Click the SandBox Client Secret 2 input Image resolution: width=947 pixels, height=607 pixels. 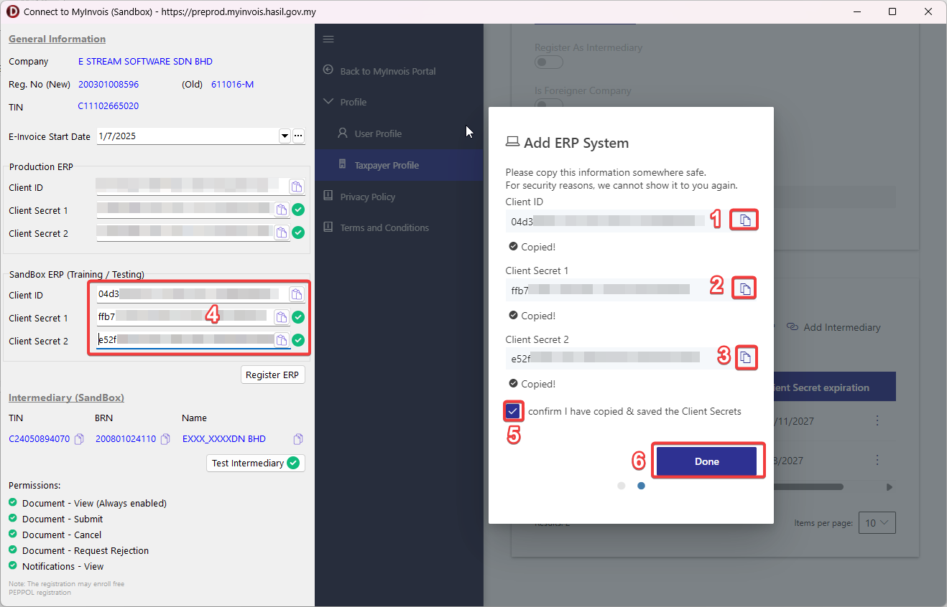point(185,340)
